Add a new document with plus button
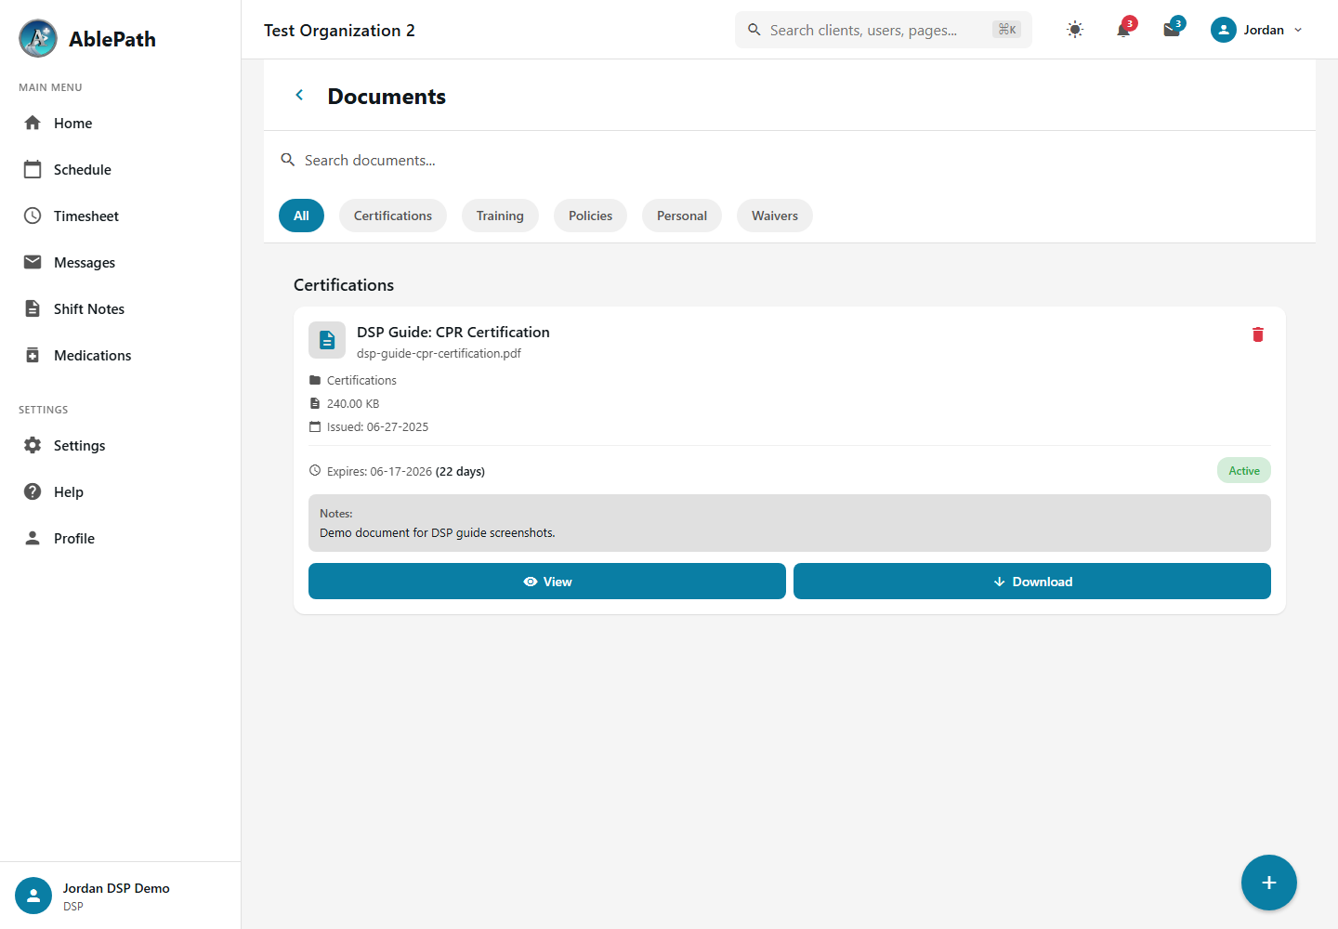Screen dimensions: 1338x929 click(x=1269, y=883)
